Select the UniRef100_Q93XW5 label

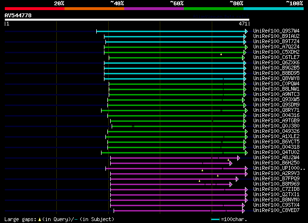tap(276, 100)
